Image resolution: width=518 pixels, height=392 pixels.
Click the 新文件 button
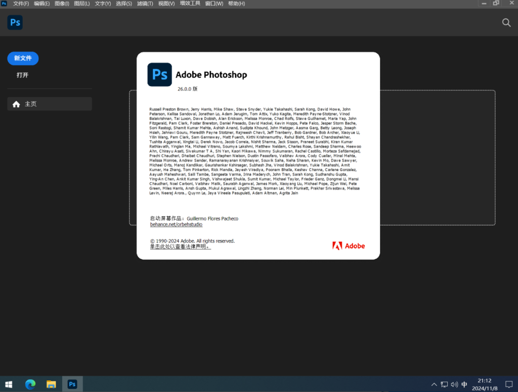coord(23,58)
